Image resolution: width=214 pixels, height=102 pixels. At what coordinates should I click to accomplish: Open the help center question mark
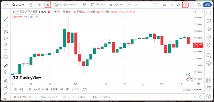209,96
